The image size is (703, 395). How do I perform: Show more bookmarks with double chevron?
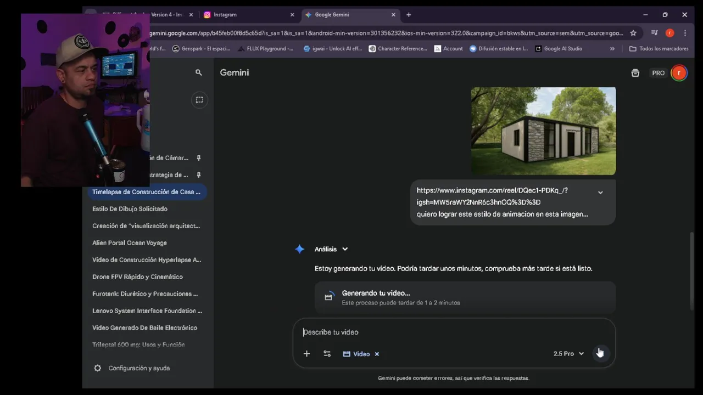coord(612,49)
